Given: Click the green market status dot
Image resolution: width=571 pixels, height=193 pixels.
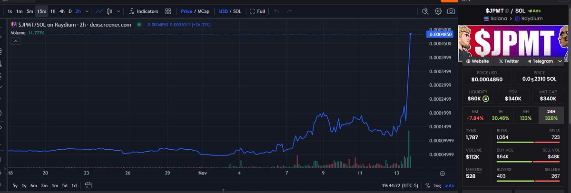Looking at the screenshot, I should (139, 25).
